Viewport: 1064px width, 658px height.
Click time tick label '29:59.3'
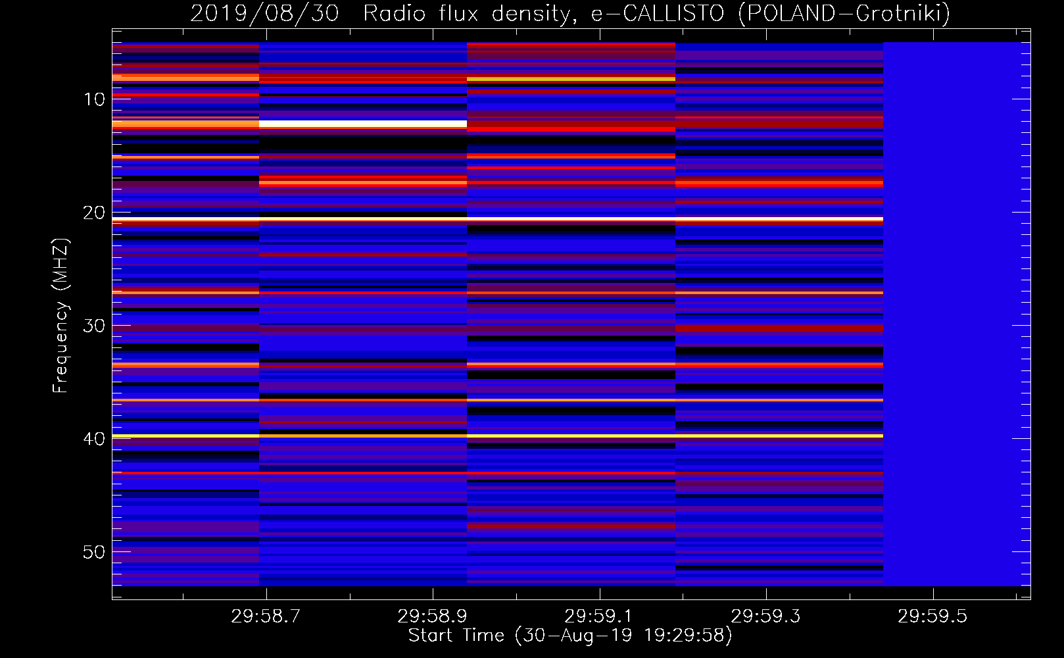[766, 617]
